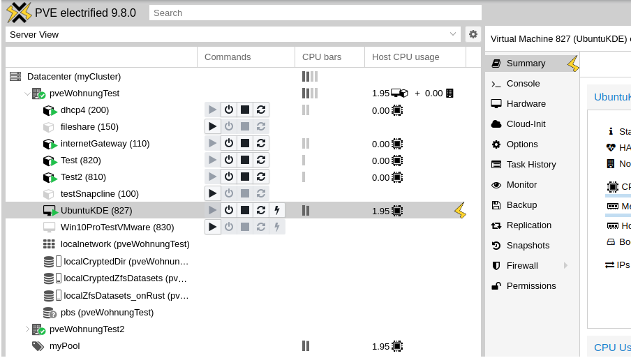Collapse the pveWohnungTest node
Image resolution: width=631 pixels, height=358 pixels.
pos(27,94)
